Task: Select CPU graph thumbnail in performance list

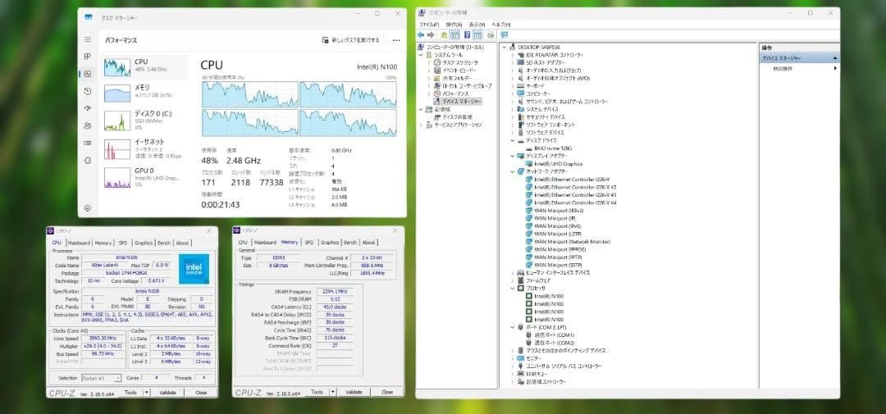Action: coord(117,67)
